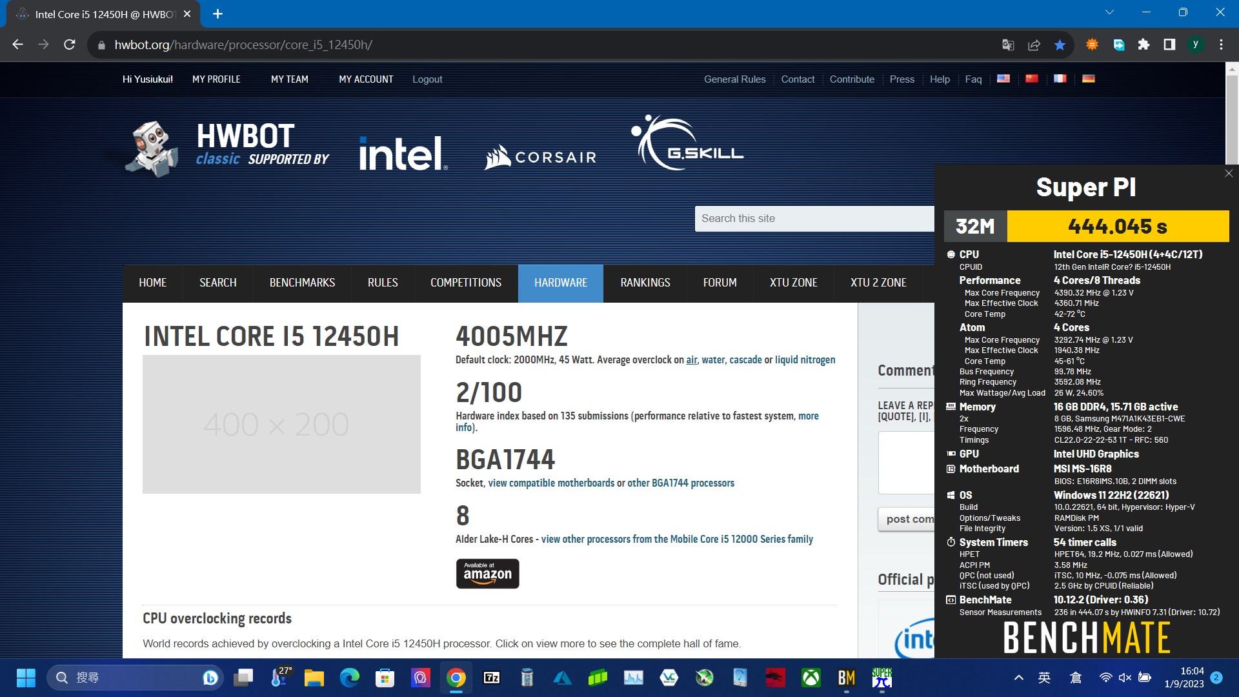
Task: Click the Logout link
Action: (x=427, y=79)
